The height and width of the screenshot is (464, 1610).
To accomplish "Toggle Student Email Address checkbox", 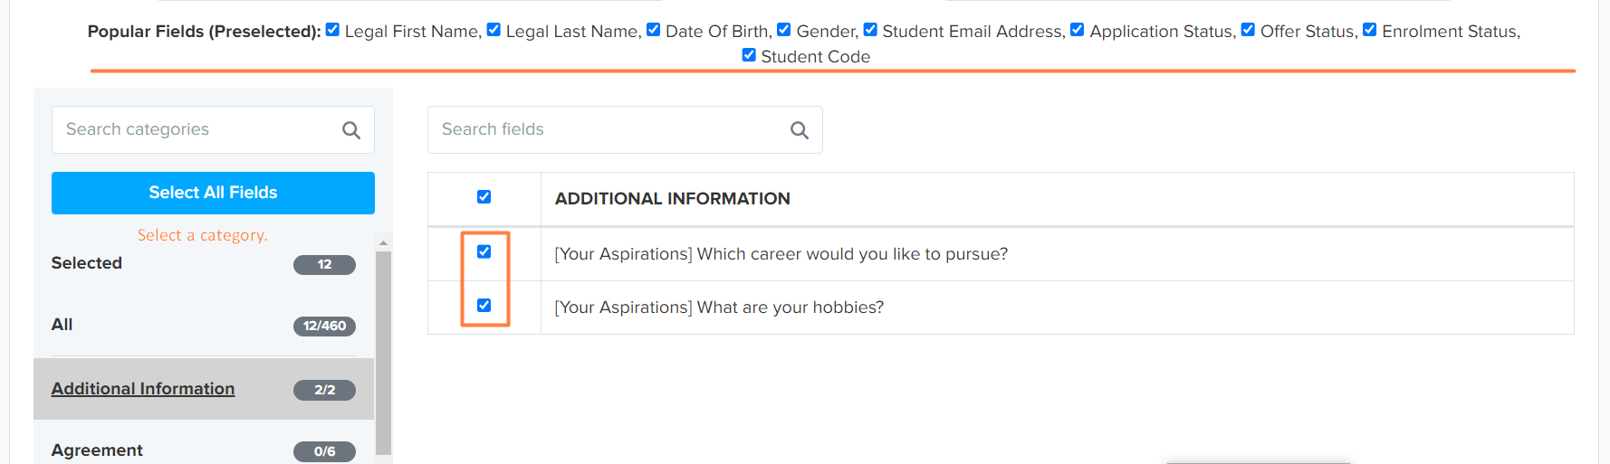I will 870,30.
